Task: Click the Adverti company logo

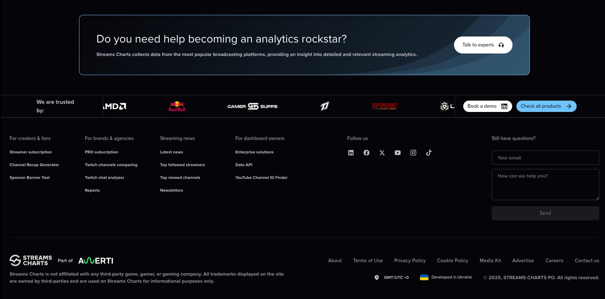Action: pos(96,261)
